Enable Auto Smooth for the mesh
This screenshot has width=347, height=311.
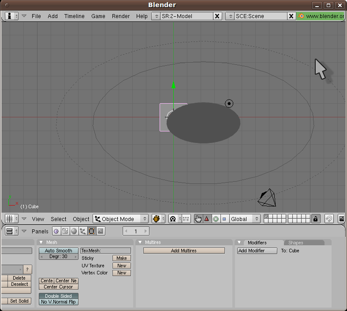pyautogui.click(x=58, y=251)
